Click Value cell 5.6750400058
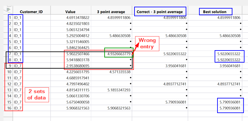Viewport: 248px width, 121px height. pos(78,102)
